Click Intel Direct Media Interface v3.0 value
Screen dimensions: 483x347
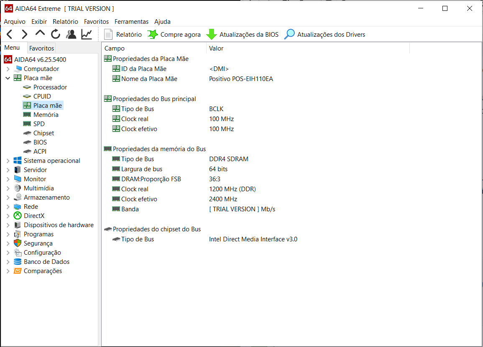pos(253,239)
